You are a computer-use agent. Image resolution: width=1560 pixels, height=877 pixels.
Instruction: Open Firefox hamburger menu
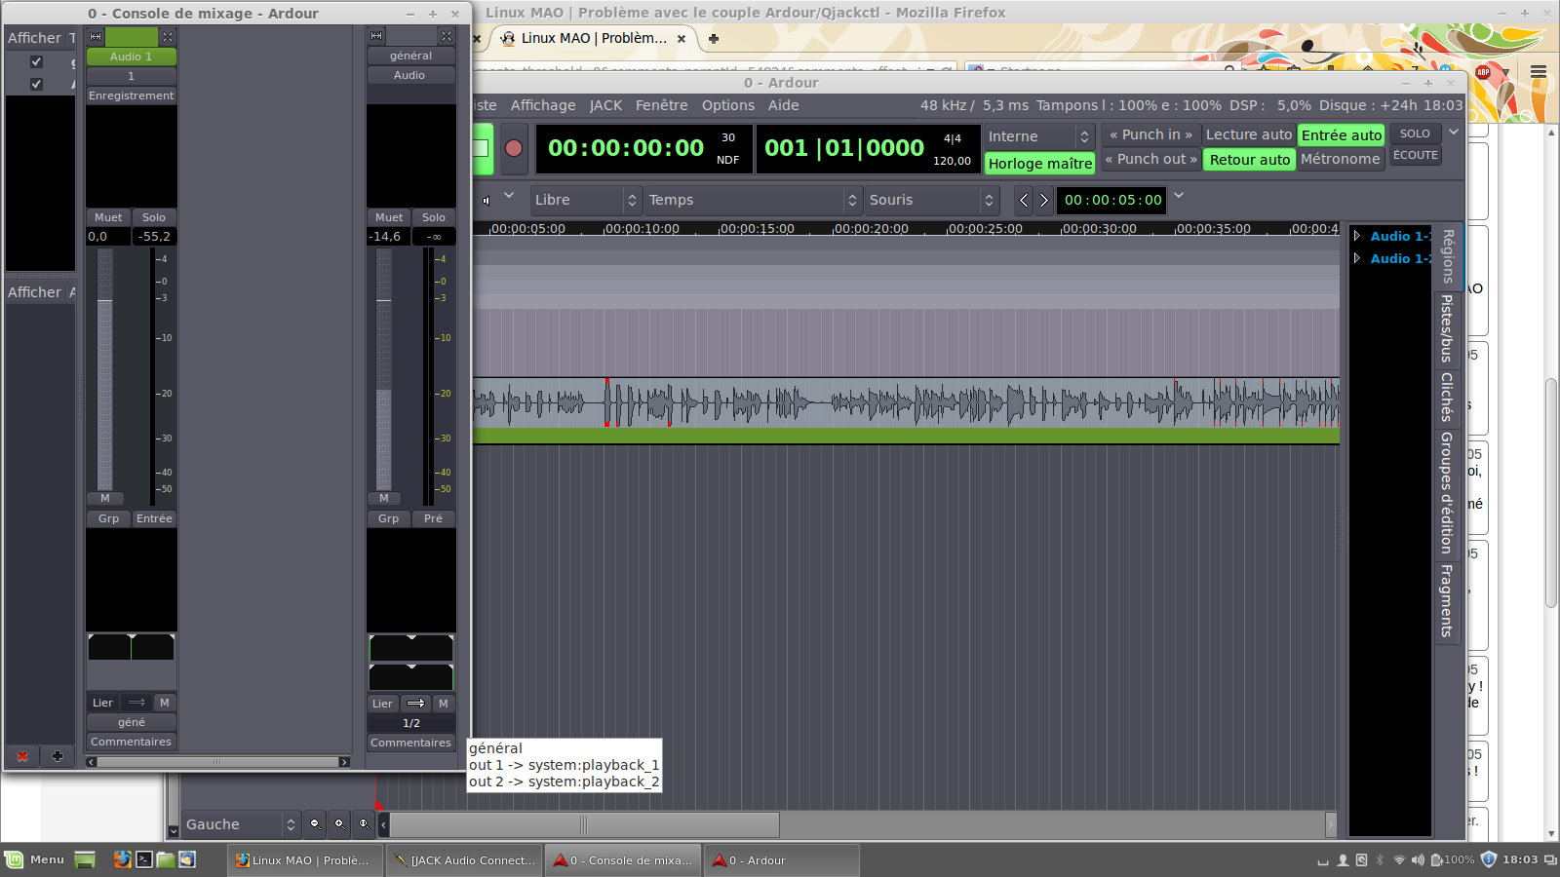(x=1539, y=72)
